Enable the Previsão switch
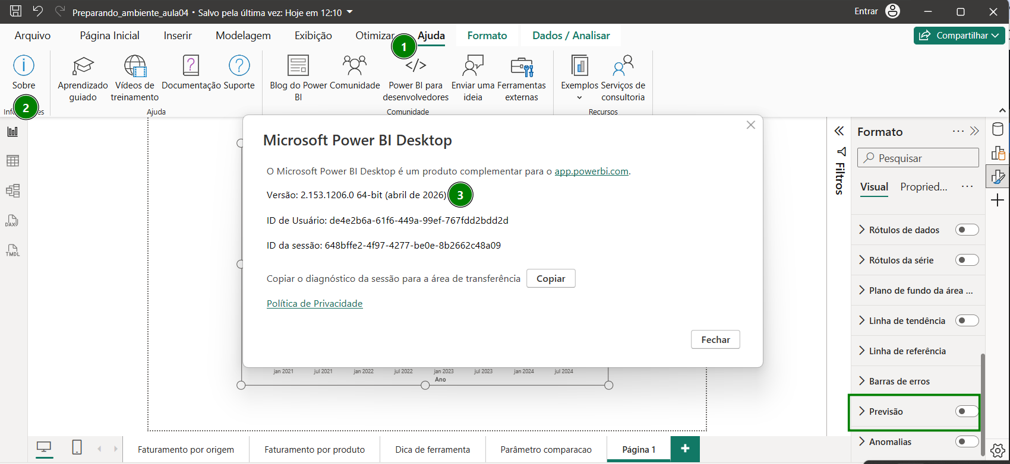 click(967, 411)
